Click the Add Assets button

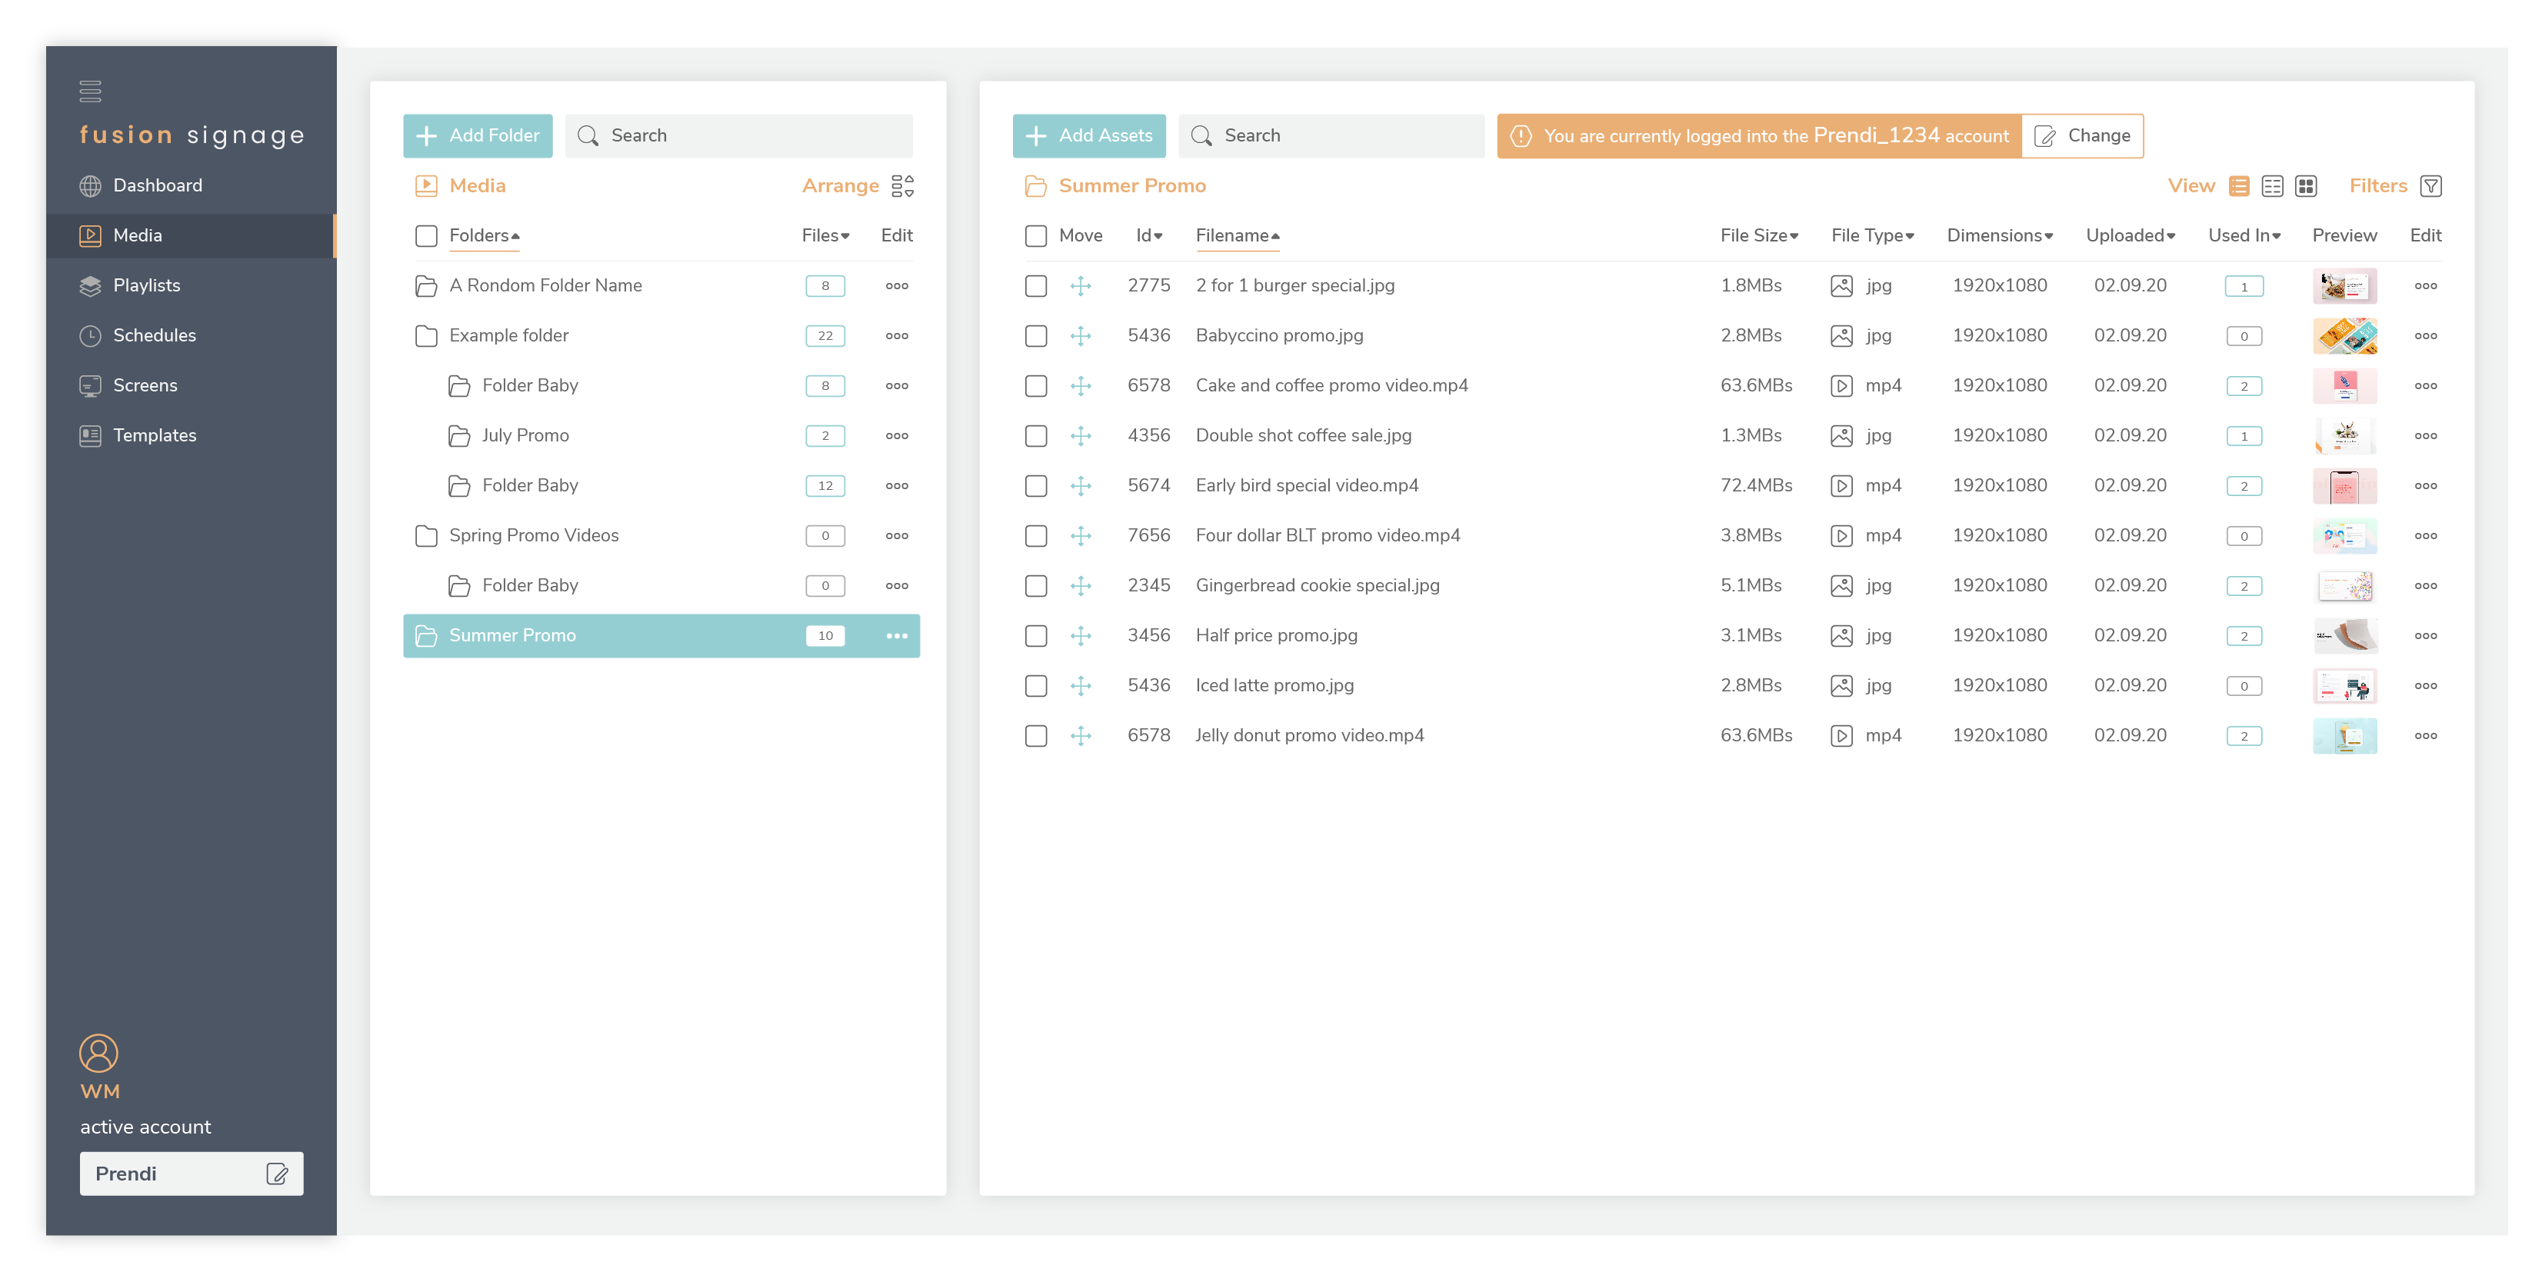tap(1088, 136)
